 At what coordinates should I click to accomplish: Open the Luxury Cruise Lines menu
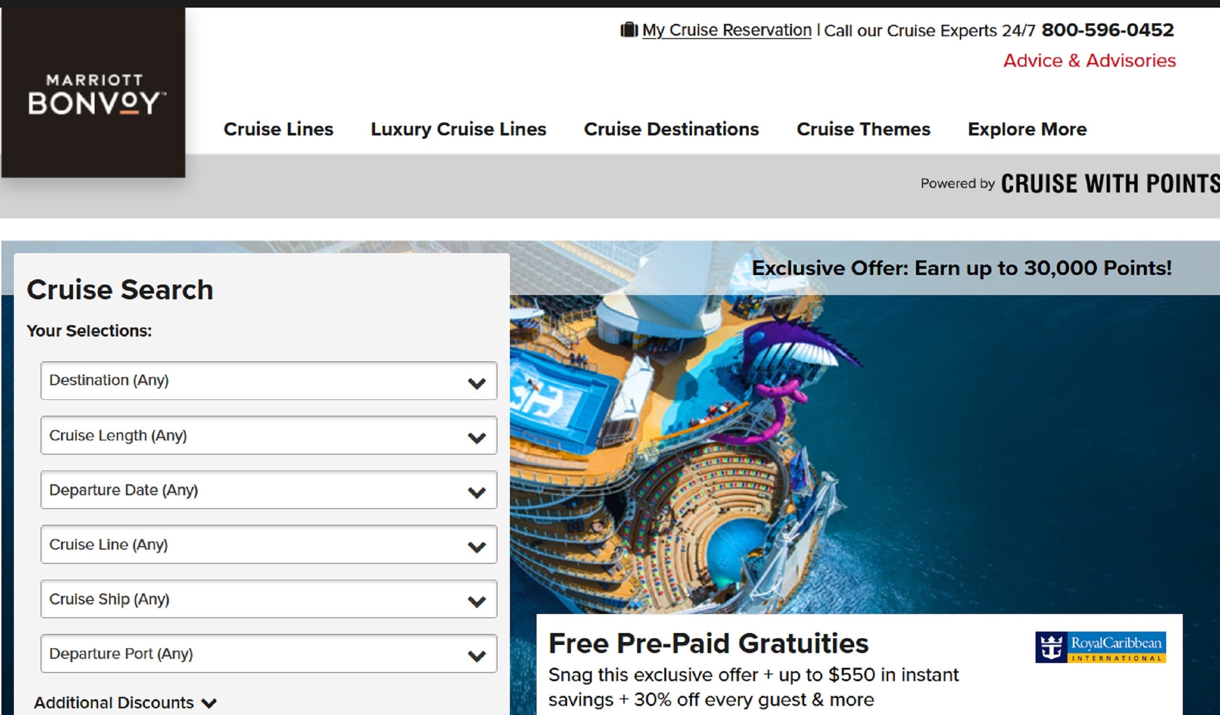tap(458, 129)
